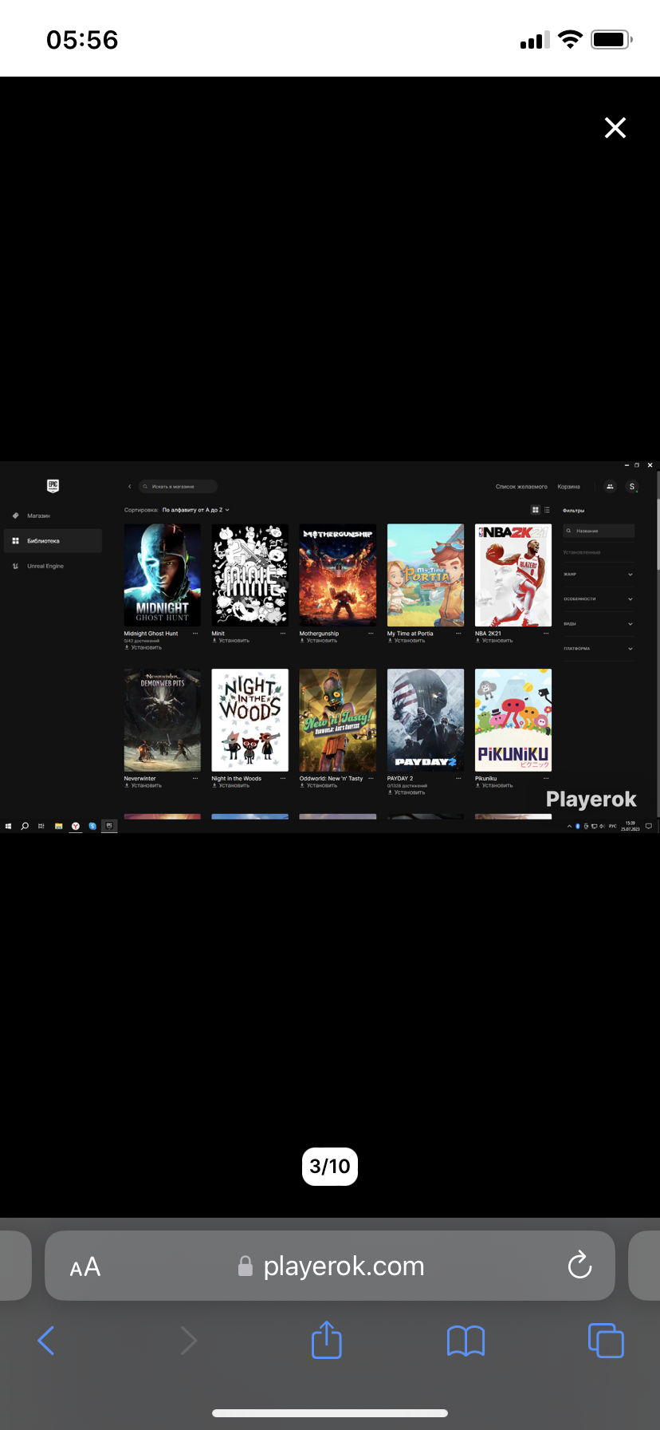
Task: Open Список желаемого
Action: click(521, 486)
